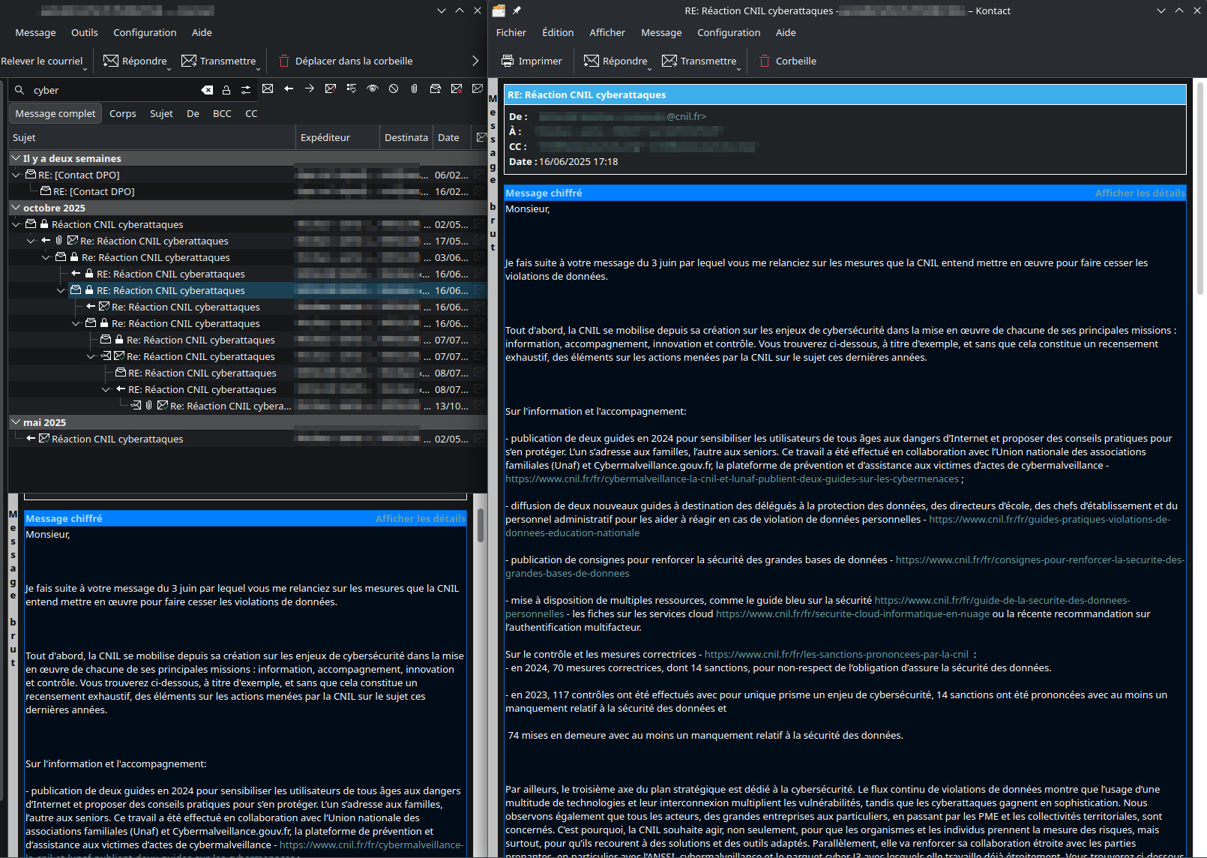
Task: Click Corbeille trash icon in message window
Action: point(765,61)
